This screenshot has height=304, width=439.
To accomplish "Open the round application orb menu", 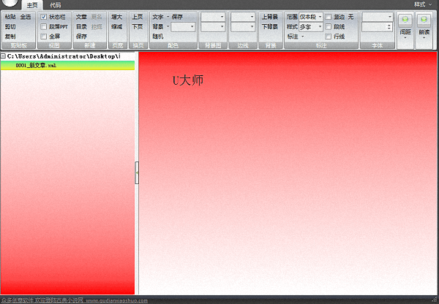I will pos(10,2).
